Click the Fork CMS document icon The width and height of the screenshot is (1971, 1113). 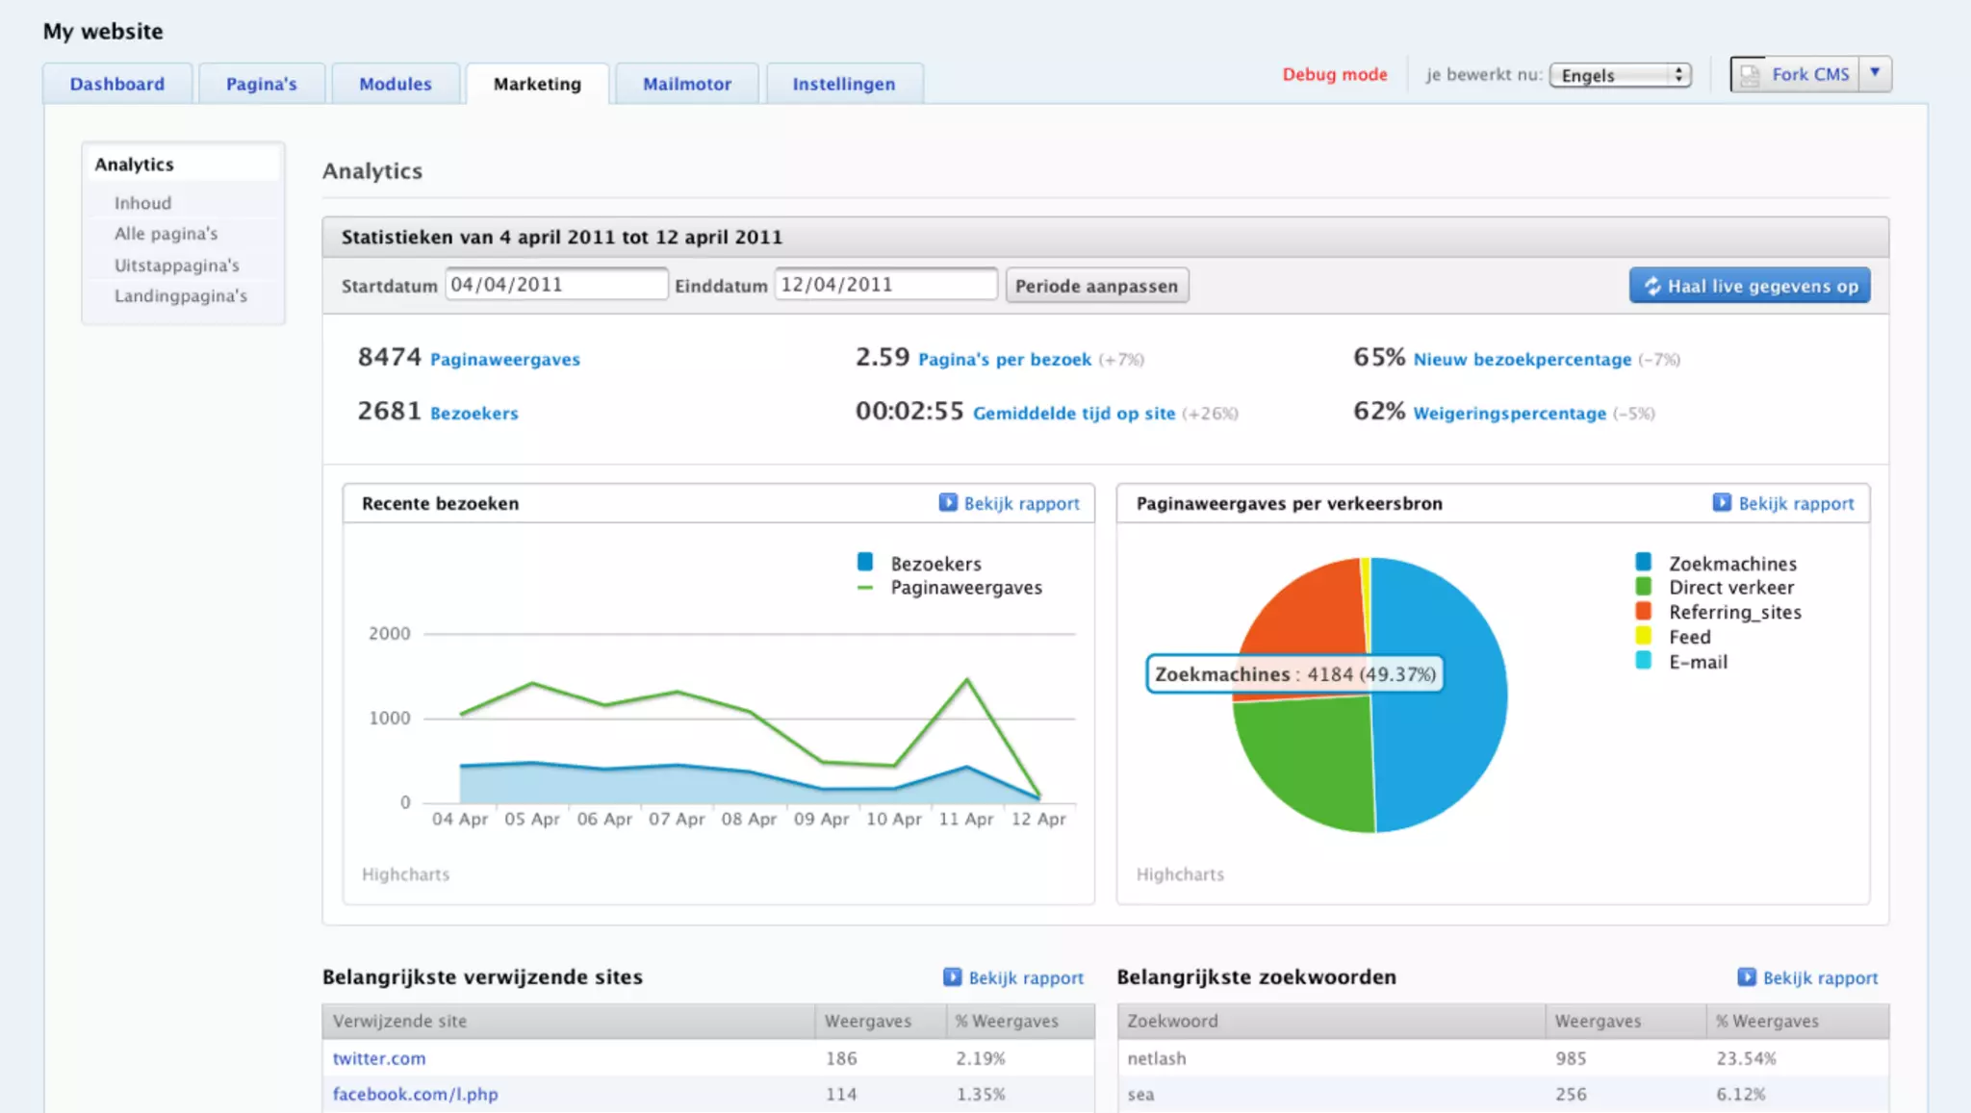(x=1751, y=75)
